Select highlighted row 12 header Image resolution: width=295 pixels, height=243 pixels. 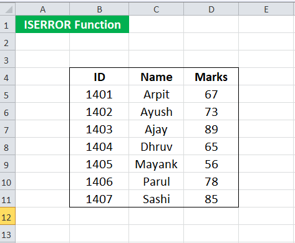tap(7, 216)
